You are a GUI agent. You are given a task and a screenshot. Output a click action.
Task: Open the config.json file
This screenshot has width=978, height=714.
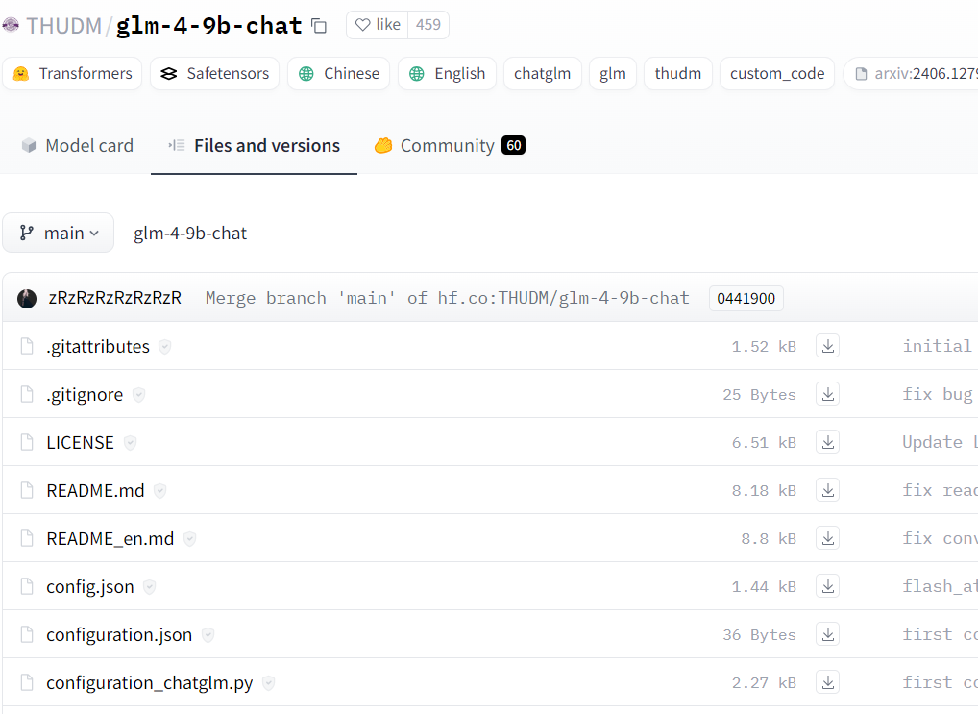click(x=89, y=587)
